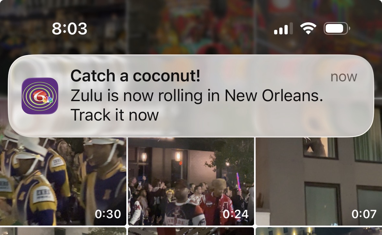Open the partially visible bottom-middle thumbnail

[x=191, y=231]
